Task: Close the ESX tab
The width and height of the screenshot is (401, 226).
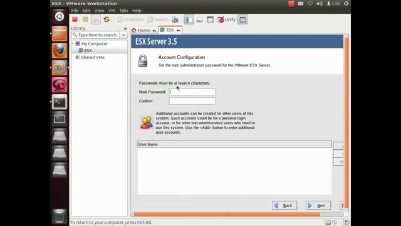Action: pos(178,30)
